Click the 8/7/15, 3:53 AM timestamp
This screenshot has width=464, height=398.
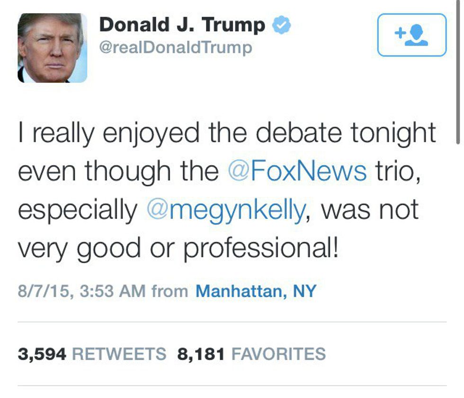(x=81, y=291)
